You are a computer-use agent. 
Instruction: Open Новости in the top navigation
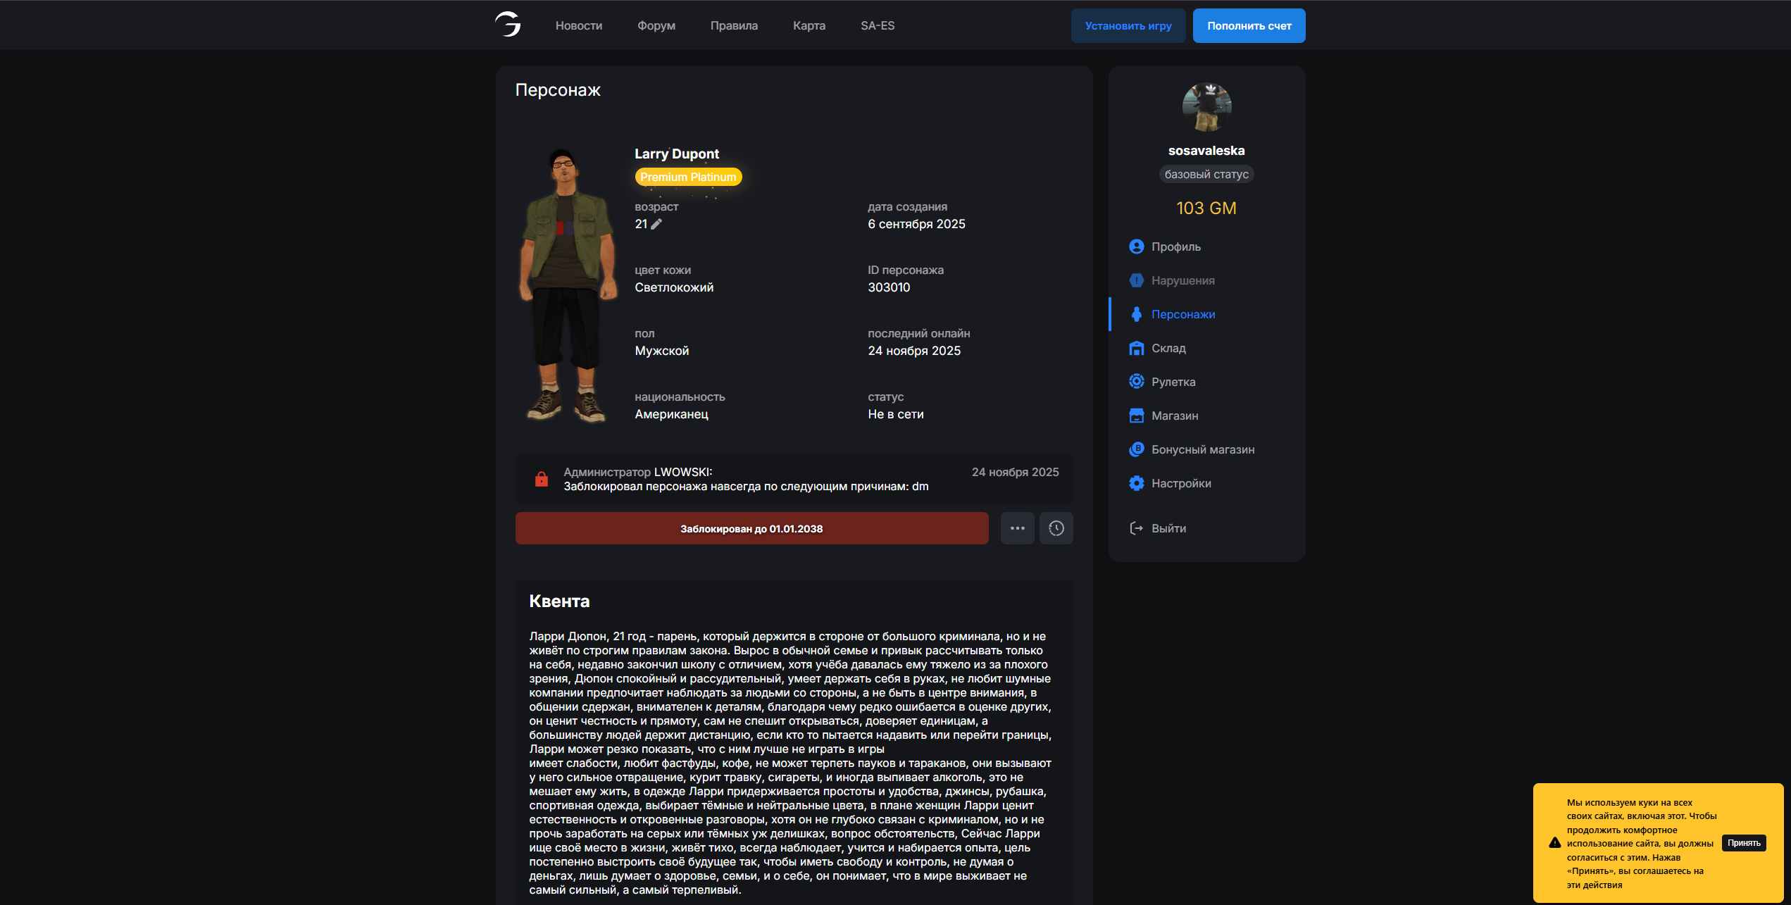coord(579,25)
